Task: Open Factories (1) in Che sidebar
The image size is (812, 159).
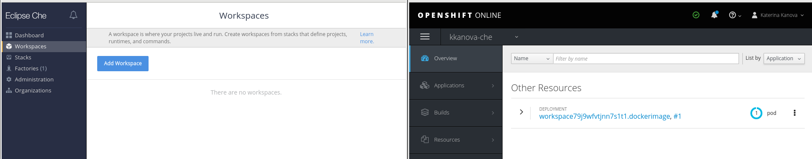Action: point(44,68)
